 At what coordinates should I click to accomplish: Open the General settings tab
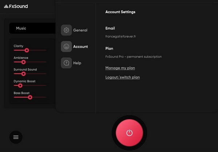[x=74, y=30]
